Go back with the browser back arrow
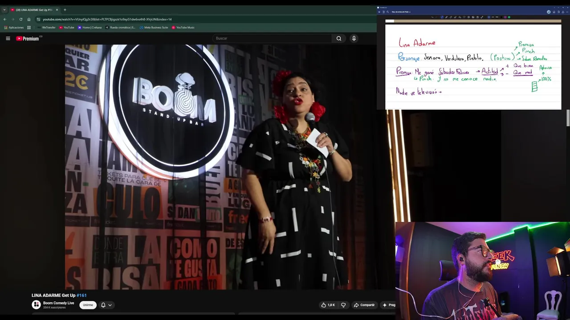 click(x=5, y=19)
